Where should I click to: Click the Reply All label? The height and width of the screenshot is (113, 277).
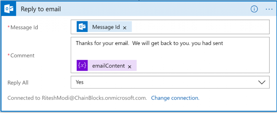point(18,83)
